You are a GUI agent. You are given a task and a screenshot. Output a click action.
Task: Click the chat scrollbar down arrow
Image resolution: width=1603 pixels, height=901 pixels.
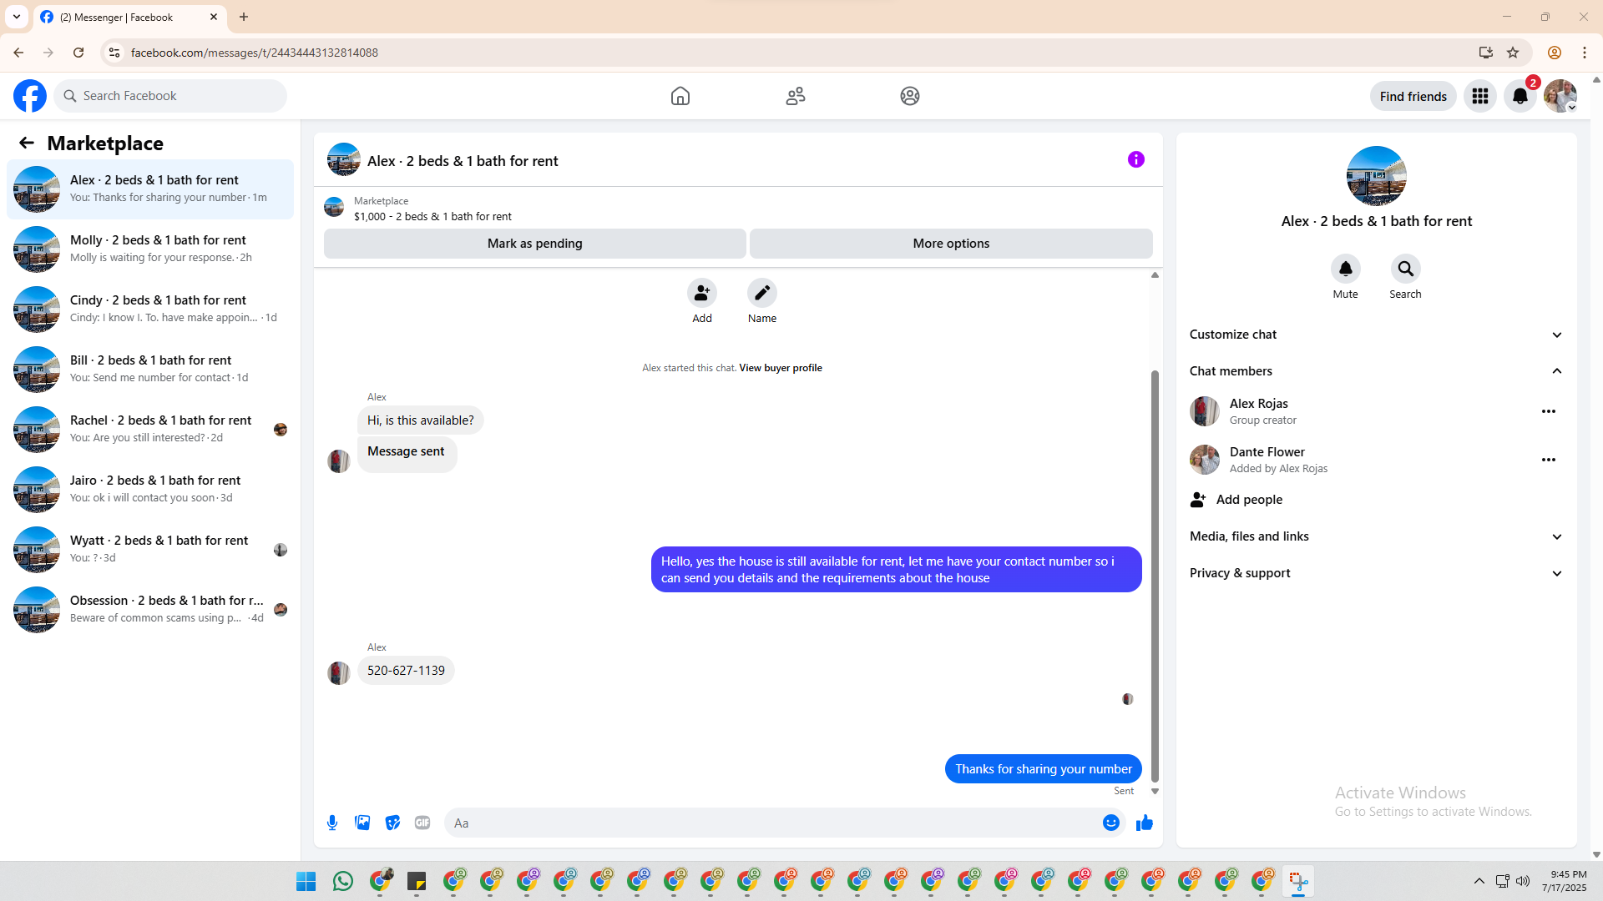click(1155, 791)
